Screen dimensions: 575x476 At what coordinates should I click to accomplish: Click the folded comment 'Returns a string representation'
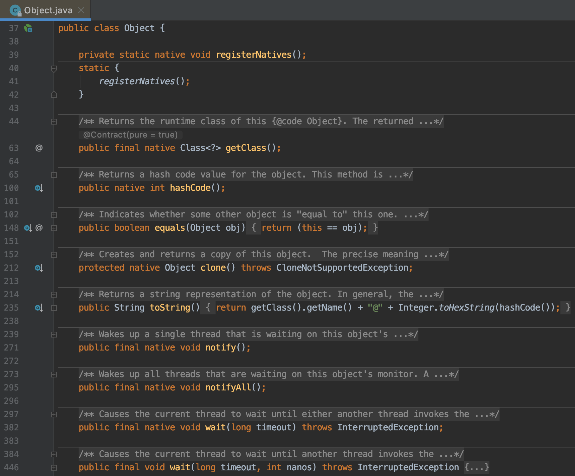point(261,294)
